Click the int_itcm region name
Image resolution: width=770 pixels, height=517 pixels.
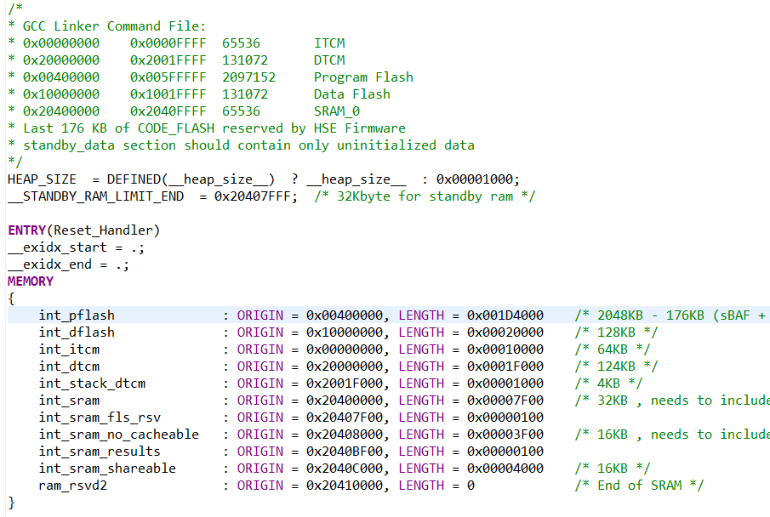[69, 349]
